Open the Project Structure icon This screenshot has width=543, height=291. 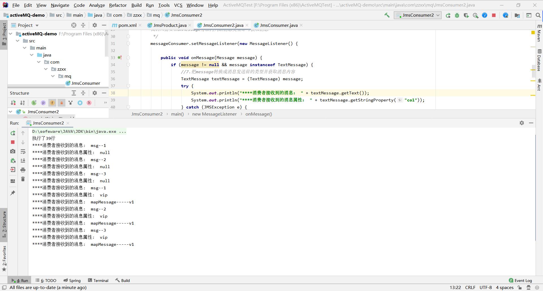click(x=517, y=15)
